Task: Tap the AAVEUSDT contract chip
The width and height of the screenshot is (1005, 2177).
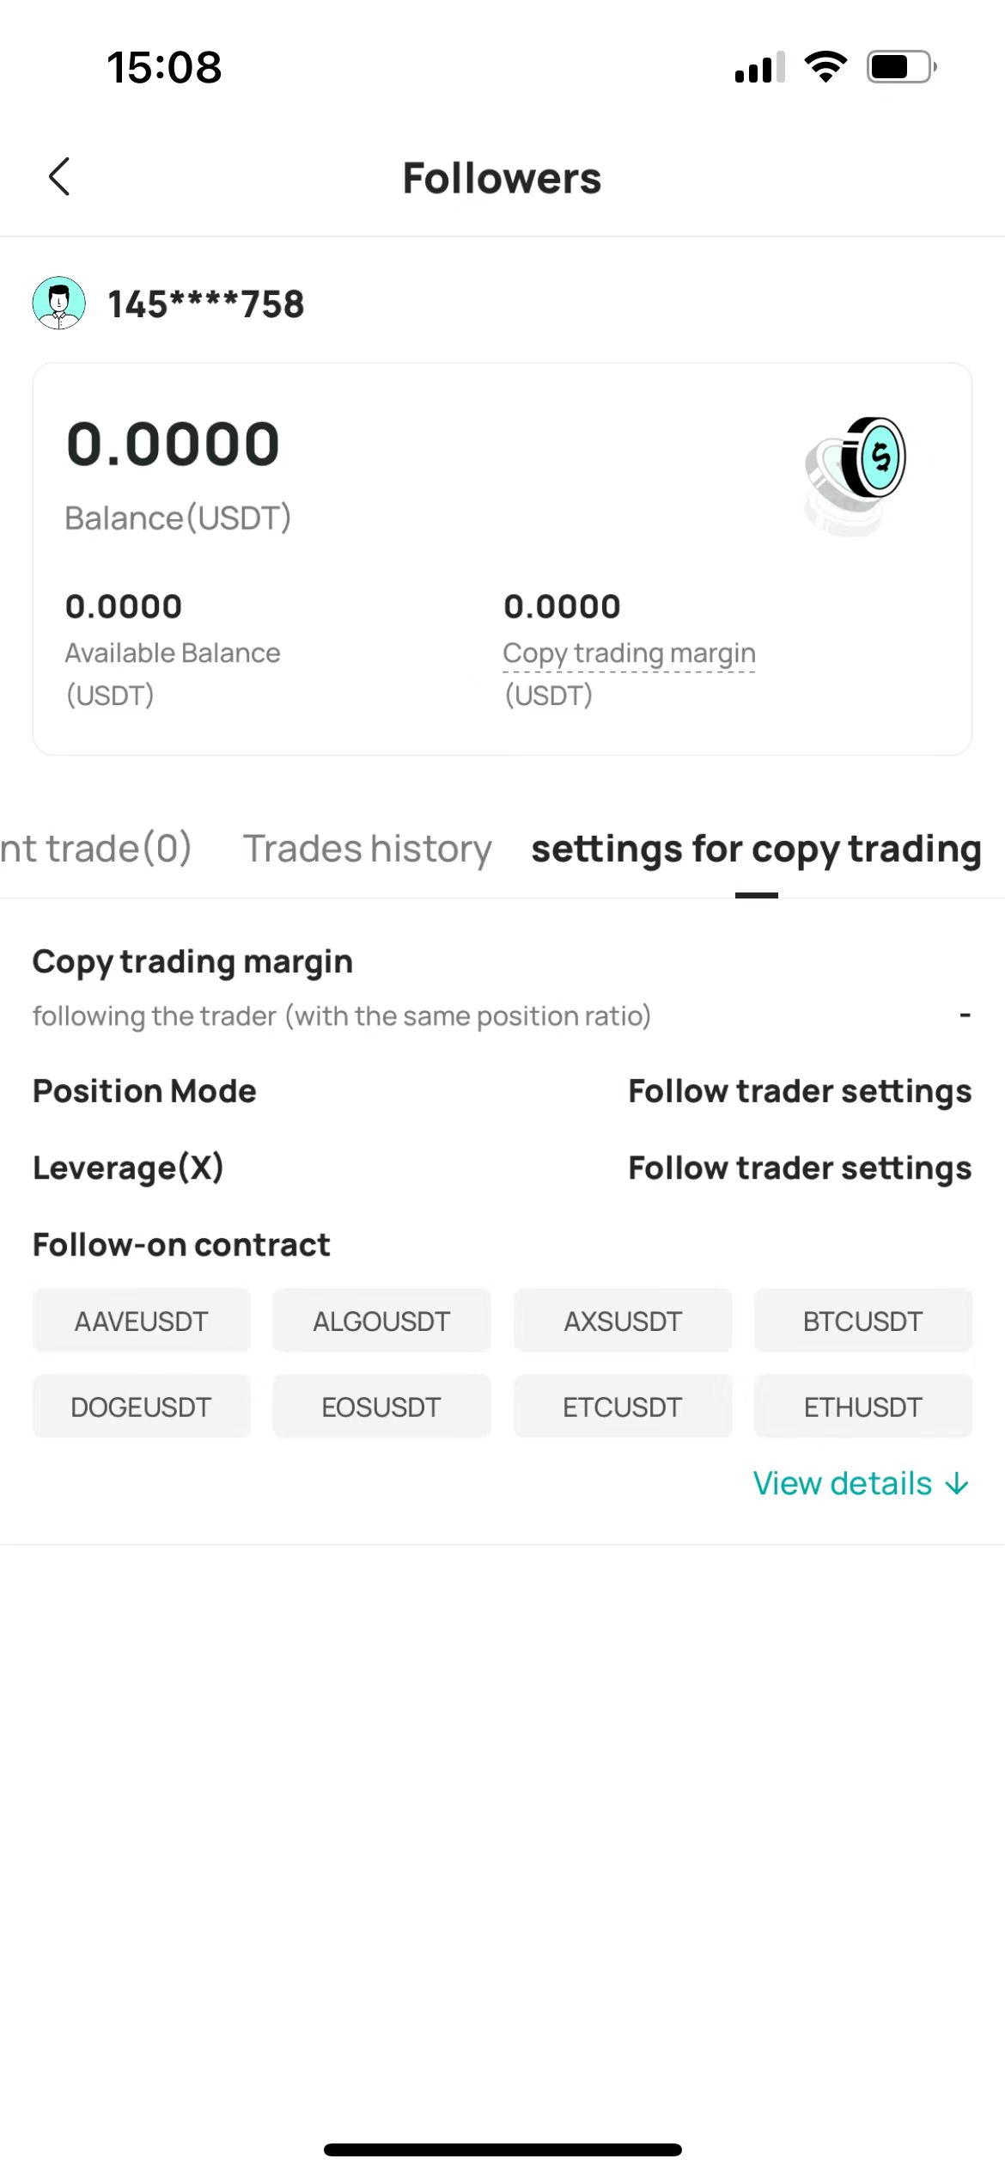Action: 142,1322
